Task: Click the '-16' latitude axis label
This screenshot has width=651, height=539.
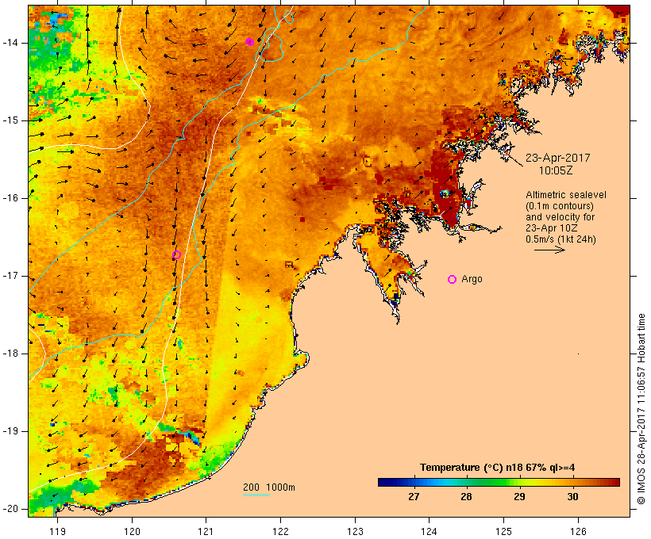Action: pos(10,198)
